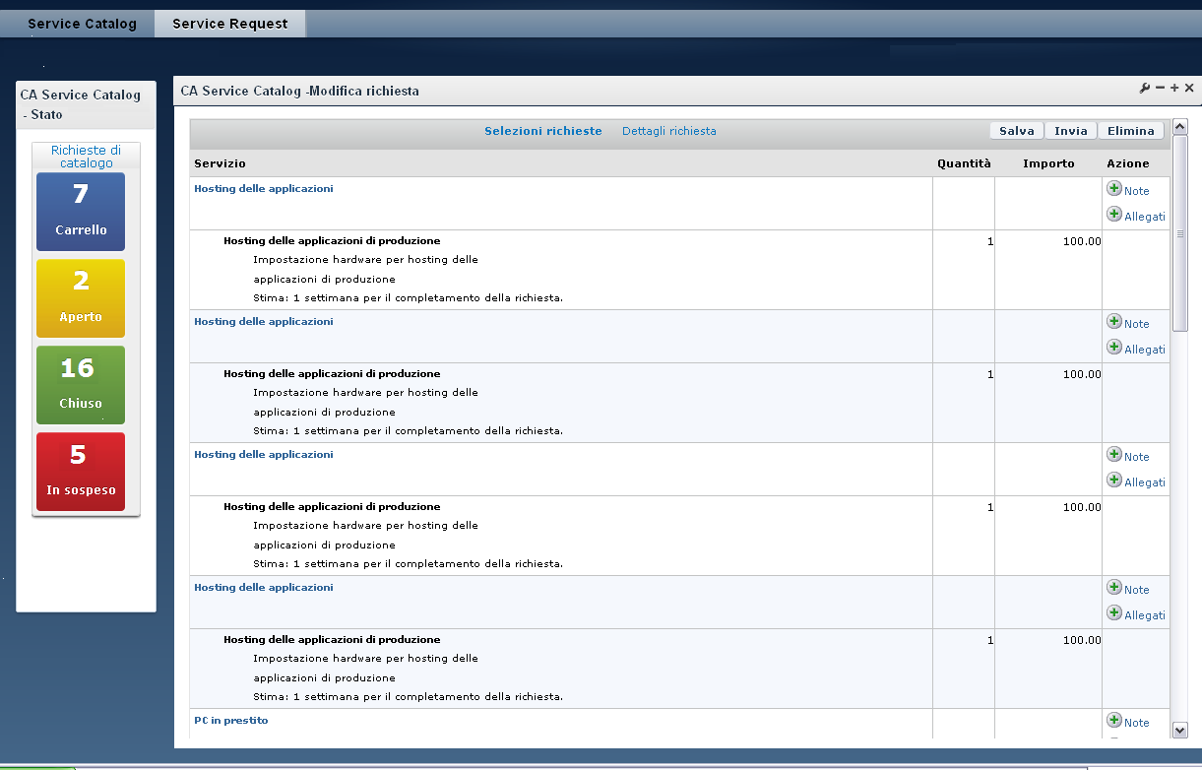Click the scrollbar down arrow in the request list
1202x770 pixels.
1180,730
